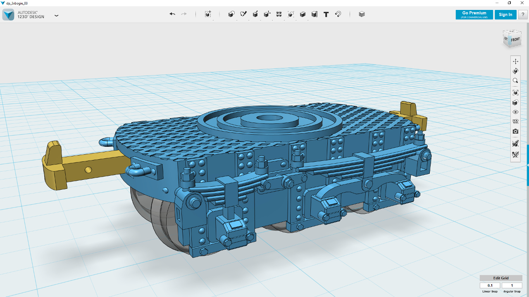Click the Sign In button
This screenshot has height=297, width=529.
click(505, 15)
